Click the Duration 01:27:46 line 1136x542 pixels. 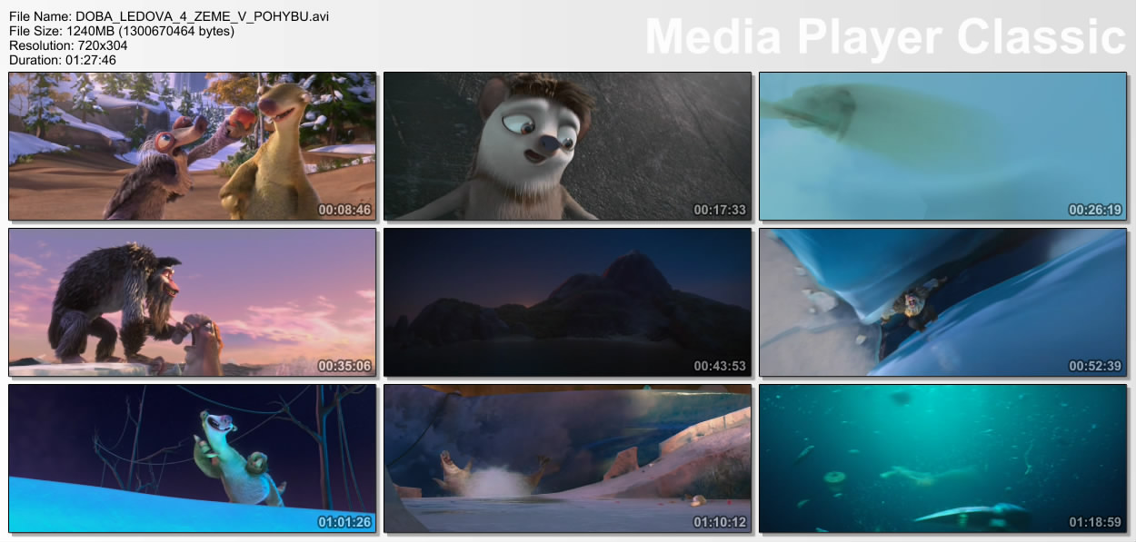click(63, 60)
